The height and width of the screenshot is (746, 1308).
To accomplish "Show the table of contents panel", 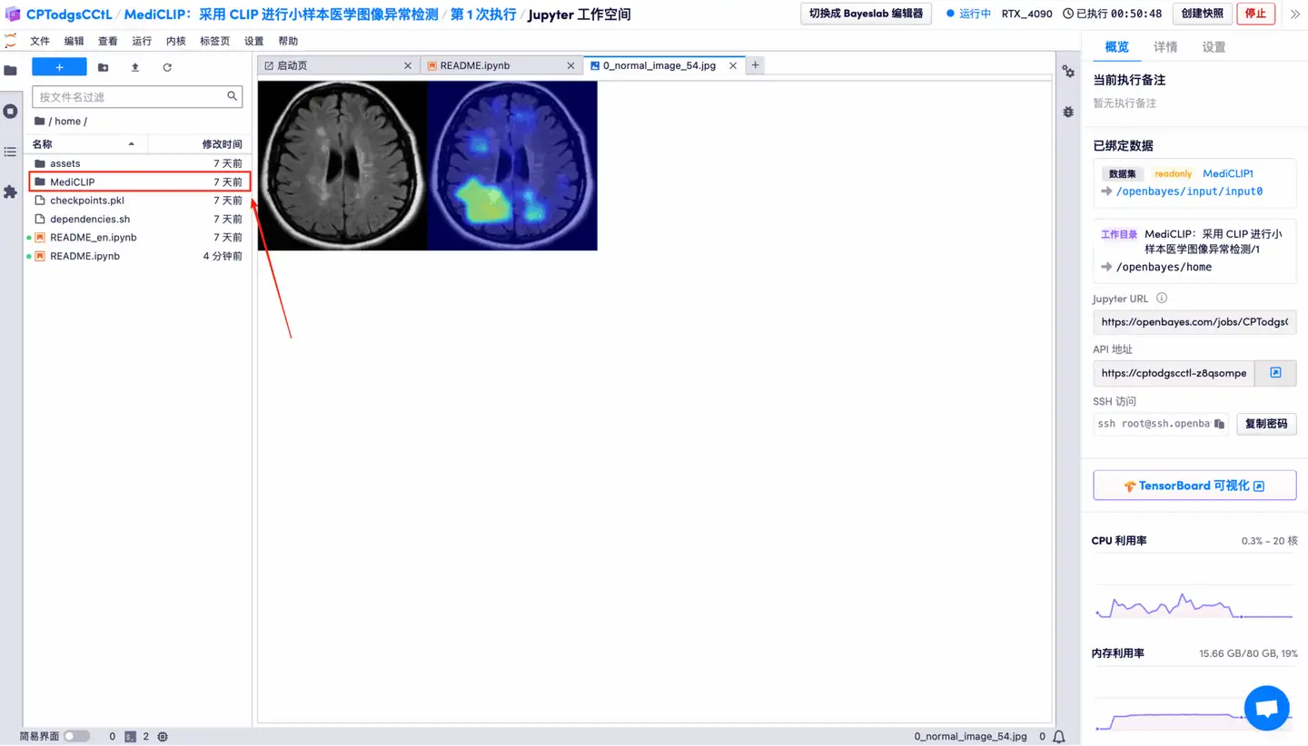I will (11, 152).
